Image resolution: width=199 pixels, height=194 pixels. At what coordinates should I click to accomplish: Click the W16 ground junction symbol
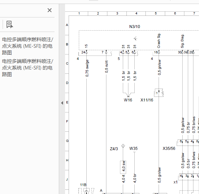[128, 95]
